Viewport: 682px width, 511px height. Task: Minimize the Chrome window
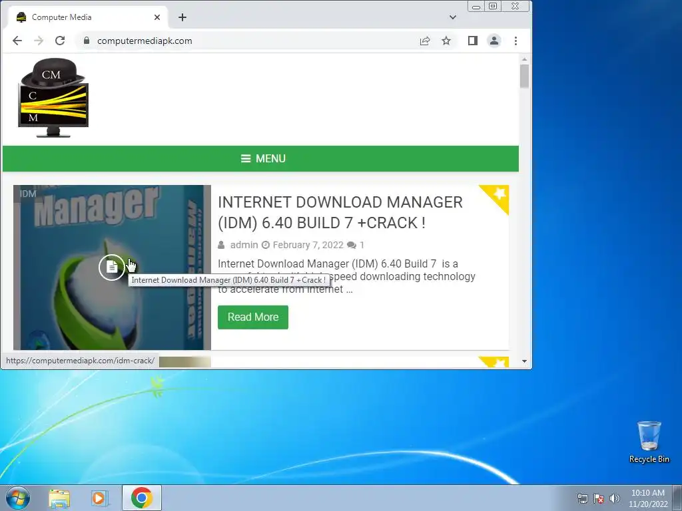point(476,7)
